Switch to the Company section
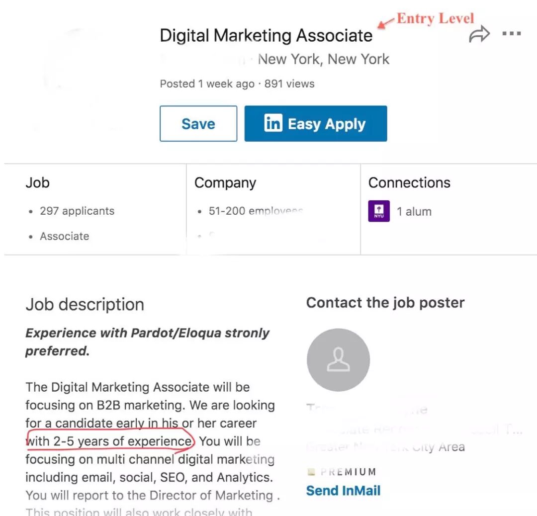The width and height of the screenshot is (537, 516). pos(225,182)
